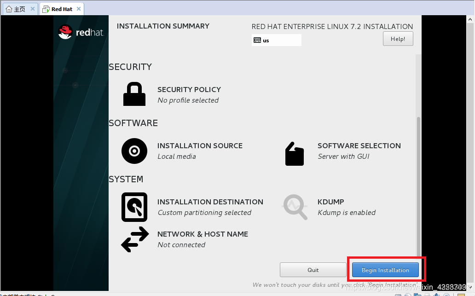This screenshot has height=296, width=475.
Task: Click the 'Kdump is enabled' text
Action: pyautogui.click(x=347, y=213)
